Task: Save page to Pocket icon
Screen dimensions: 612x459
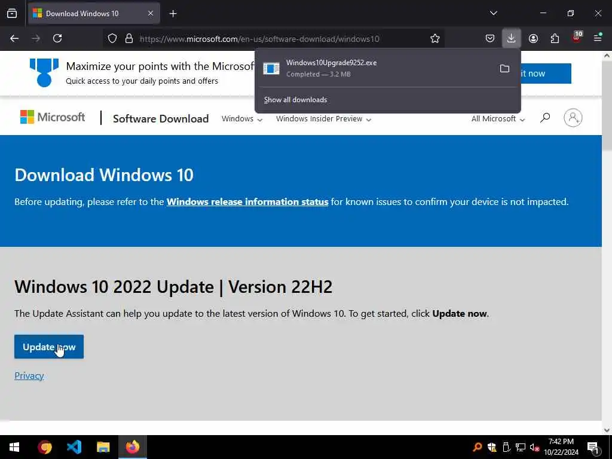Action: tap(490, 38)
